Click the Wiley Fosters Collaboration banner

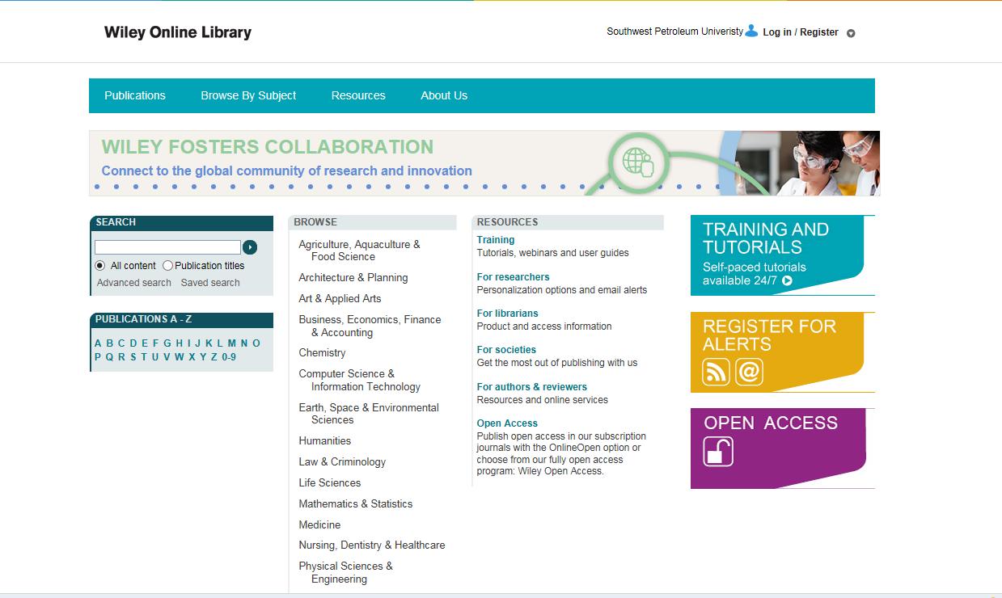click(x=484, y=163)
